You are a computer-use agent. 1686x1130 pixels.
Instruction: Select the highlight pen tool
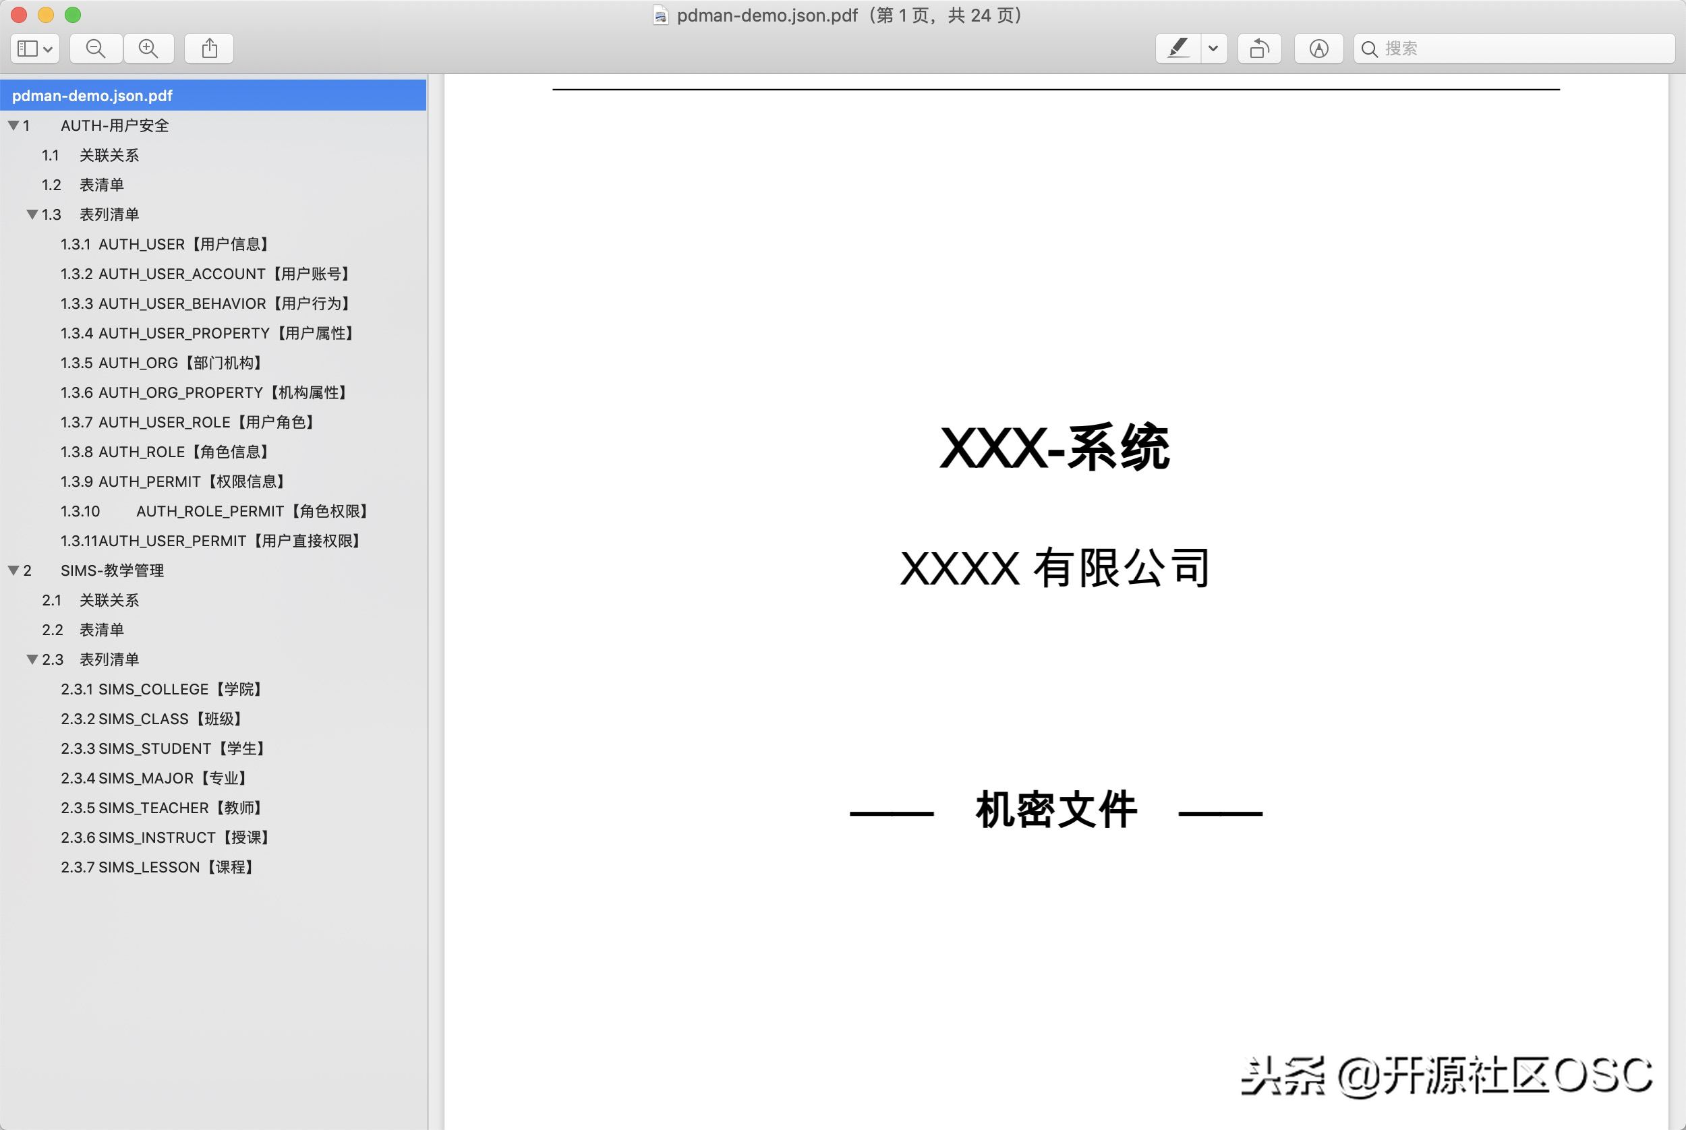pos(1178,49)
